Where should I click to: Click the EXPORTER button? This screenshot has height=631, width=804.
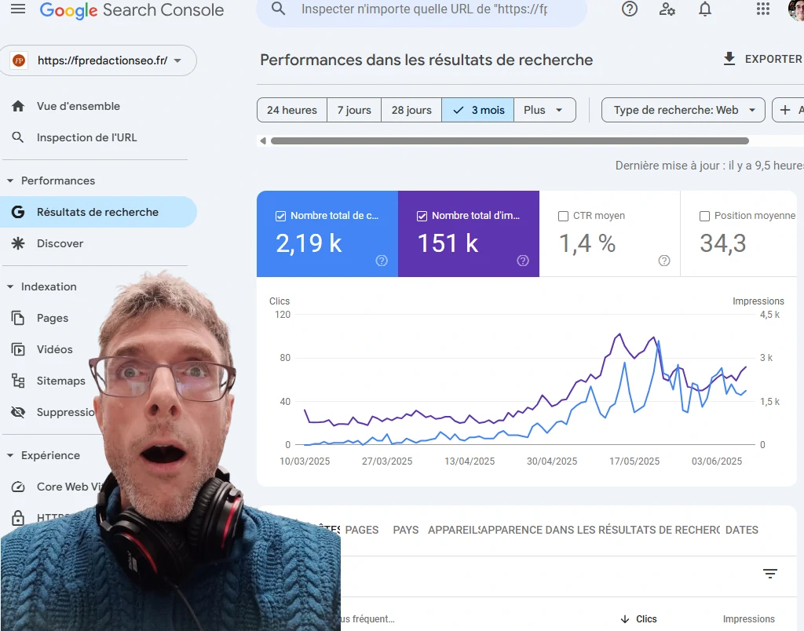pyautogui.click(x=763, y=59)
